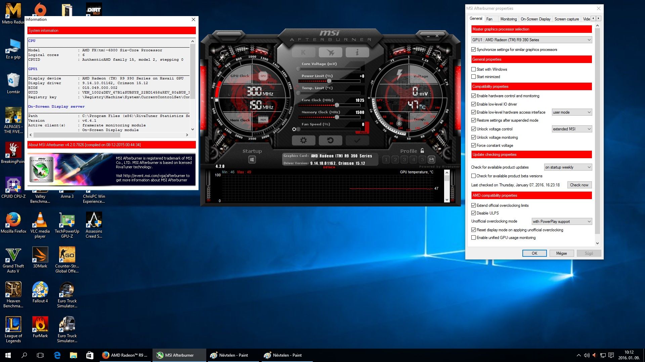Select the General tab

476,18
